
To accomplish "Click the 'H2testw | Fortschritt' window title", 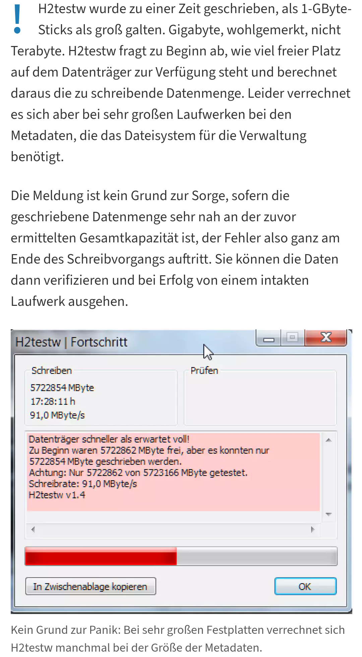I will (71, 342).
